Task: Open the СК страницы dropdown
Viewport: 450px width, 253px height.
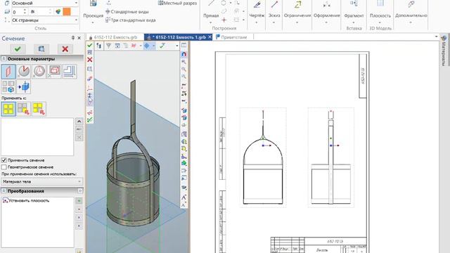Action: 45,20
